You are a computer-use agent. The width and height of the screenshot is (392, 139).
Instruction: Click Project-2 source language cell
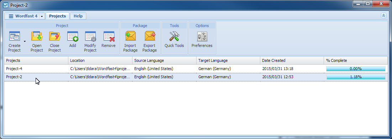click(164, 77)
